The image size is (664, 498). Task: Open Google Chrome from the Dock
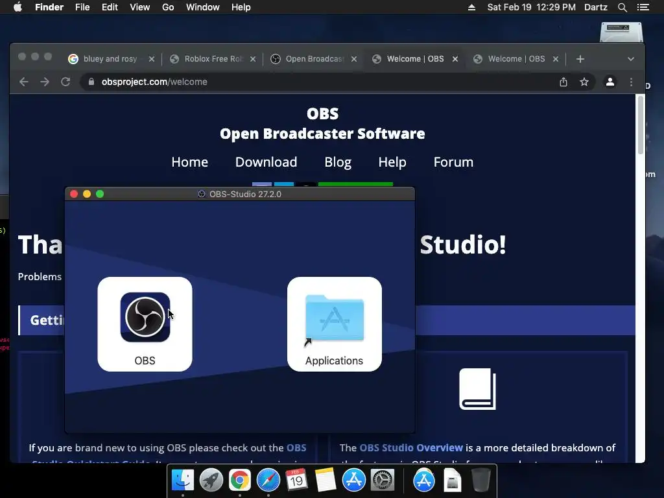240,480
